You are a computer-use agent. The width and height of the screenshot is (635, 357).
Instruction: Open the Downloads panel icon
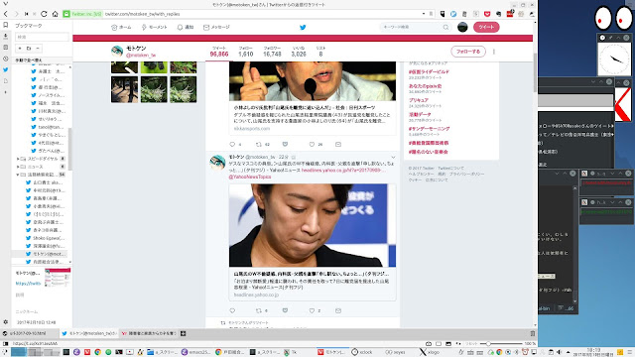(x=5, y=36)
